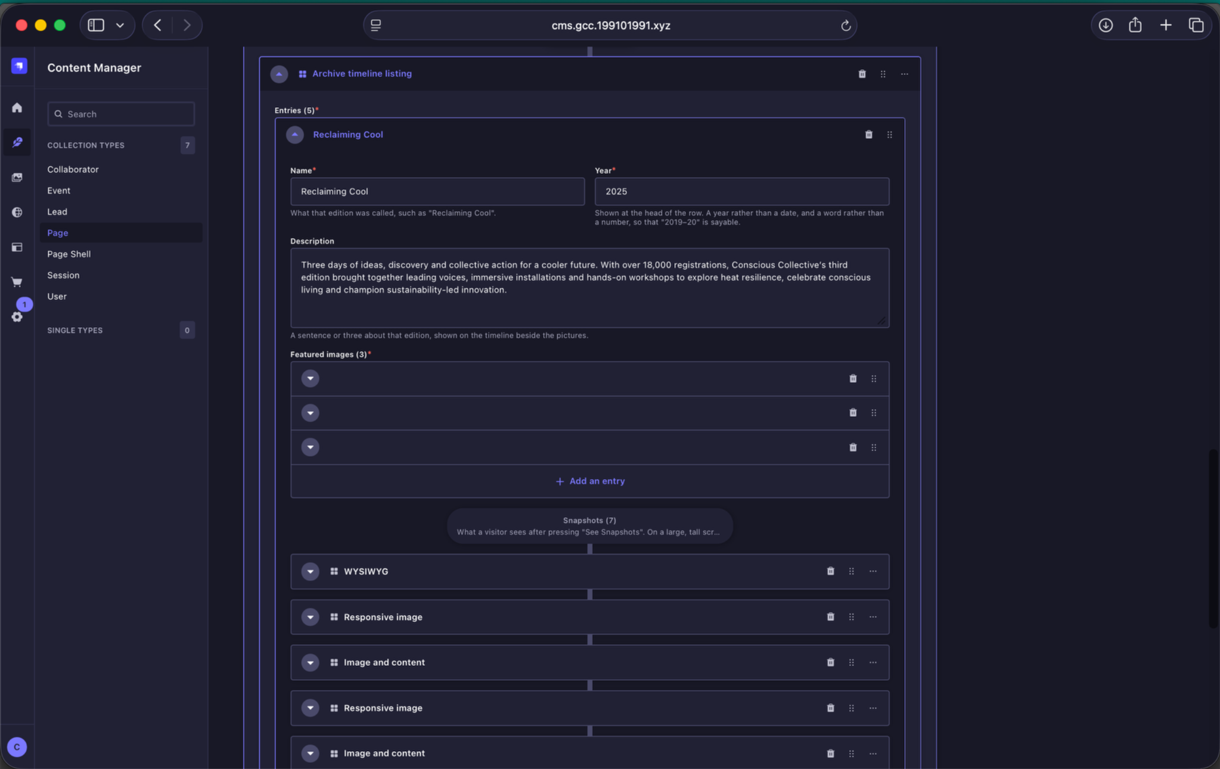Screen dimensions: 1220x769
Task: Delete the first Featured images entry
Action: [x=853, y=378]
